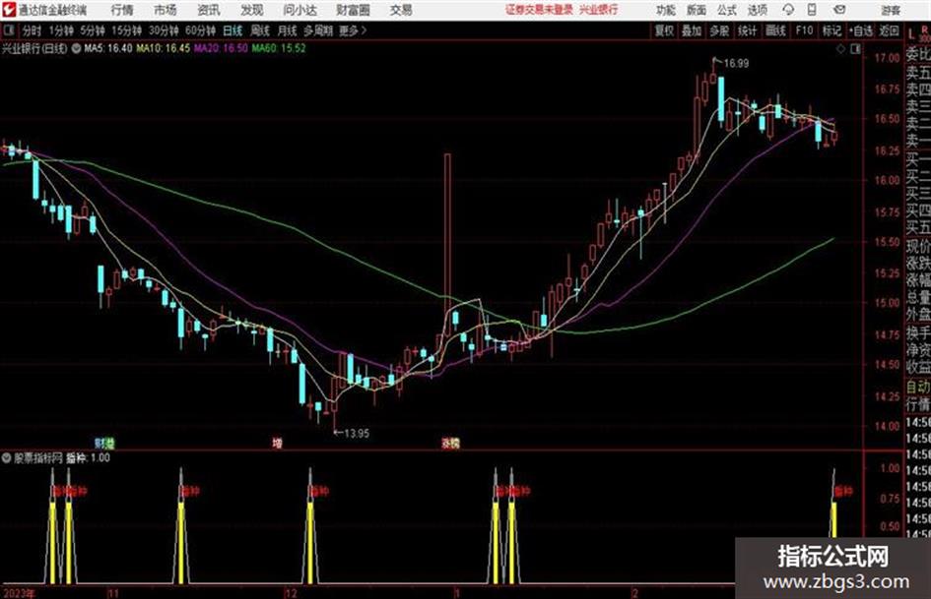
Task: Click the 通达信 red logo icon
Action: click(x=9, y=10)
